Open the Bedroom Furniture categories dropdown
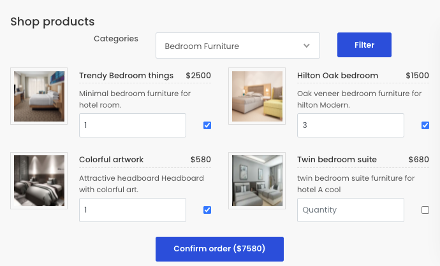Screen dimensions: 440x266 [237, 46]
